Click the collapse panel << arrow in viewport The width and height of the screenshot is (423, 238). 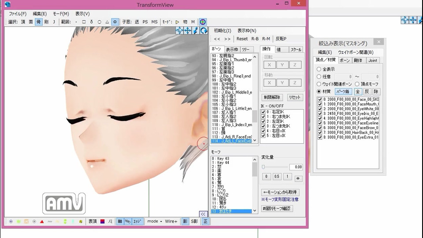coord(203,214)
